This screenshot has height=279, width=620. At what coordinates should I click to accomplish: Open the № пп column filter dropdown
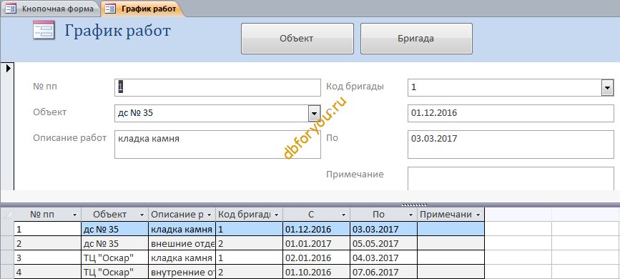[74, 215]
